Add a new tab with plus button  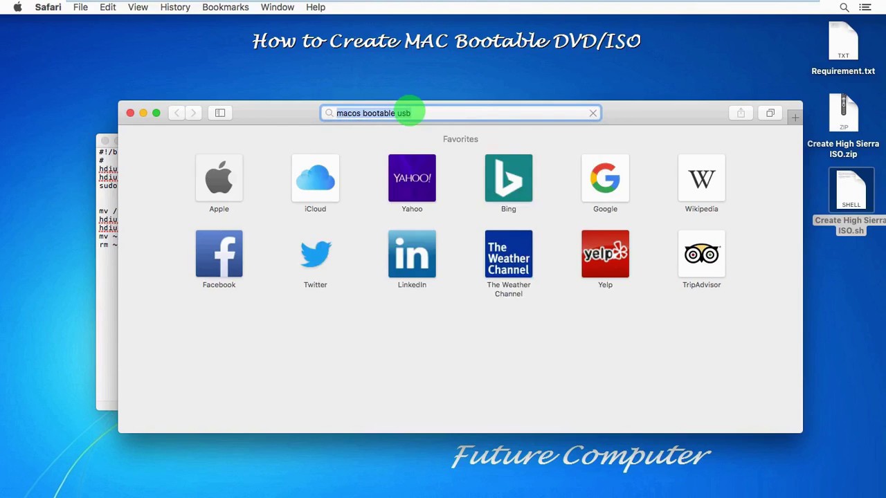(x=795, y=118)
